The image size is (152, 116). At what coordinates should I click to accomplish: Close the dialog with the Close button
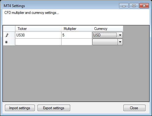(134, 108)
